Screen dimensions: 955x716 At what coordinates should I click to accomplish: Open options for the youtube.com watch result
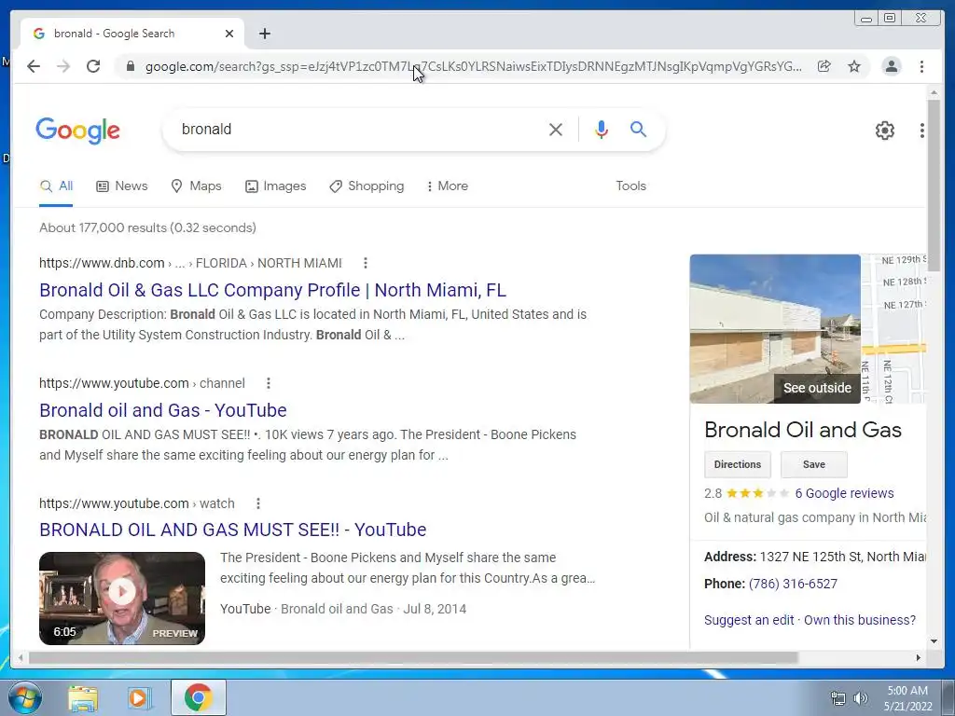[x=258, y=503]
